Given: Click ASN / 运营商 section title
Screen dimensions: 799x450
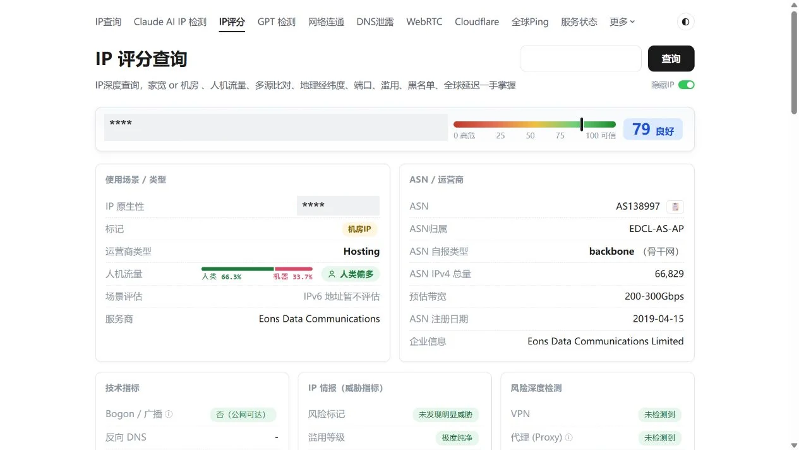Looking at the screenshot, I should coord(436,179).
